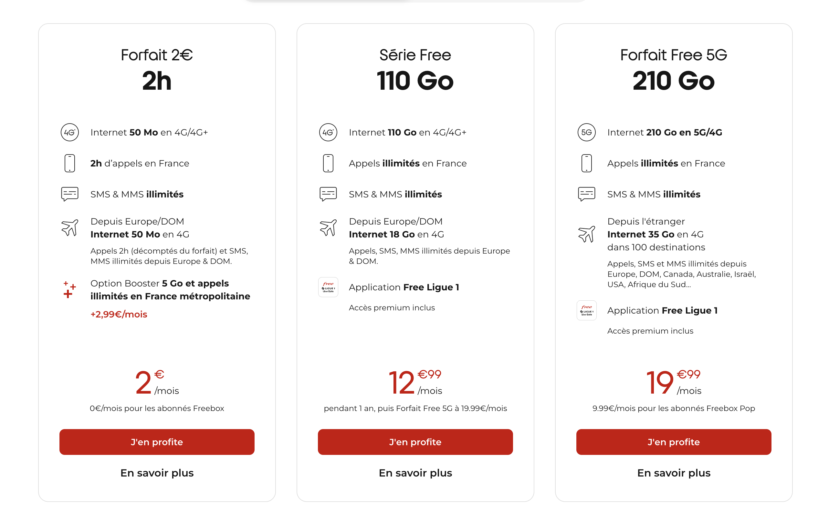Image resolution: width=818 pixels, height=522 pixels.
Task: Click the +2,99€/mois Booster price text
Action: click(119, 314)
